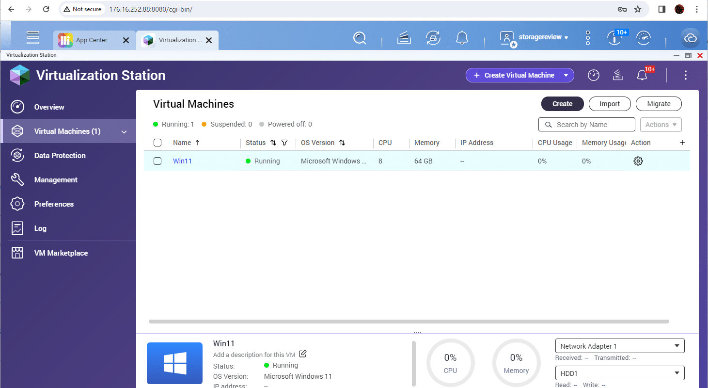
Task: Open the background tasks icon
Action: (x=404, y=38)
